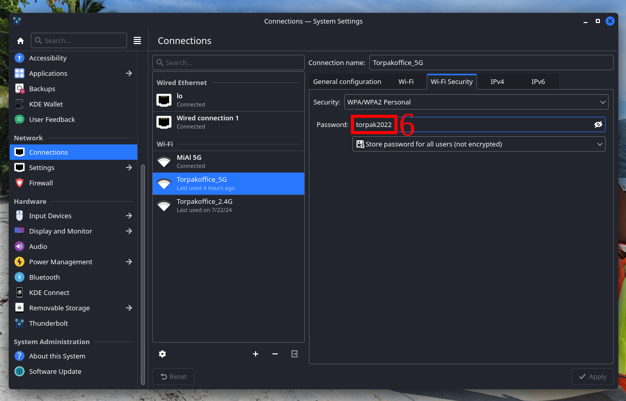Image resolution: width=626 pixels, height=401 pixels.
Task: Open Firewall settings from sidebar
Action: click(41, 183)
